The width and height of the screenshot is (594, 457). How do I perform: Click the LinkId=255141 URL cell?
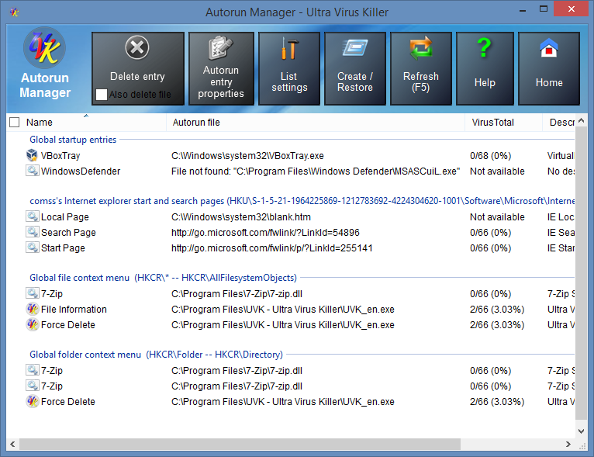pyautogui.click(x=271, y=248)
